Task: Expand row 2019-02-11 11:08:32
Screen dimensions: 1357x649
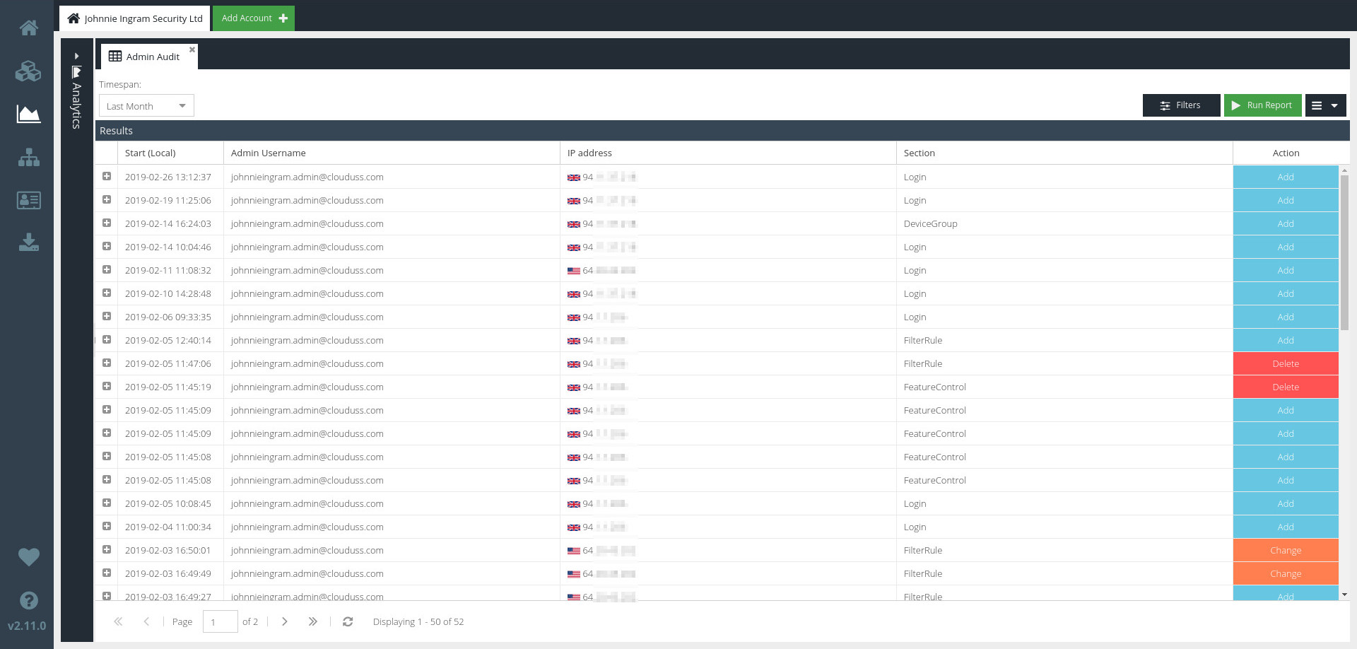Action: click(107, 269)
